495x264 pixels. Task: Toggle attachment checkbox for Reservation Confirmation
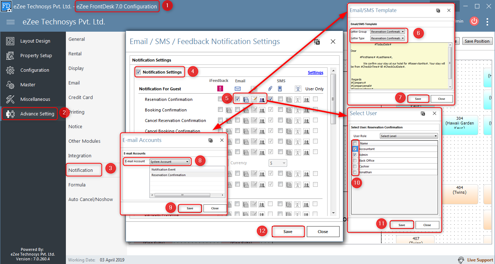[x=270, y=99]
